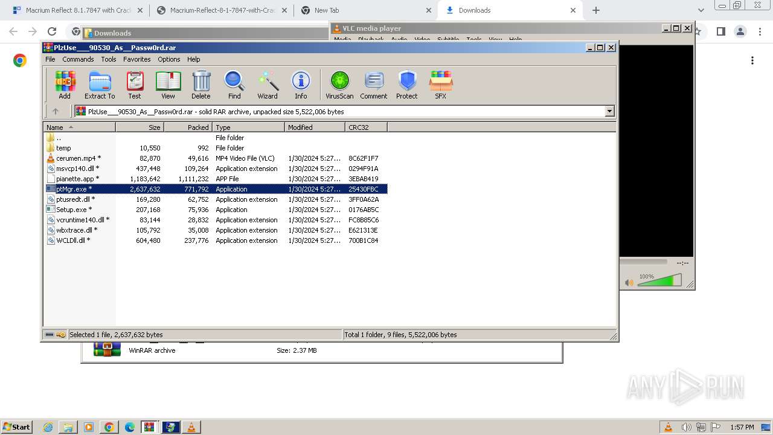Click the VLC speaker mute icon
Screen dimensions: 773x435
pyautogui.click(x=629, y=282)
